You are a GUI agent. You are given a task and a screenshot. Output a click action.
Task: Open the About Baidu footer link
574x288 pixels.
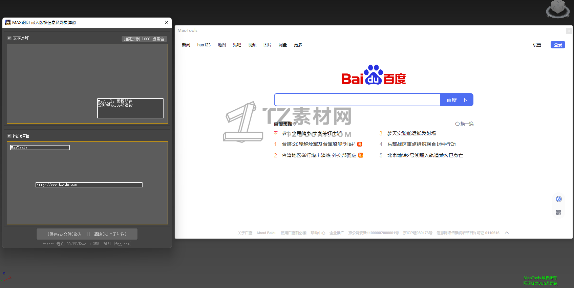click(267, 233)
